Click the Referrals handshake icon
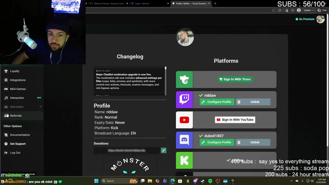The image size is (329, 185). coord(6,116)
